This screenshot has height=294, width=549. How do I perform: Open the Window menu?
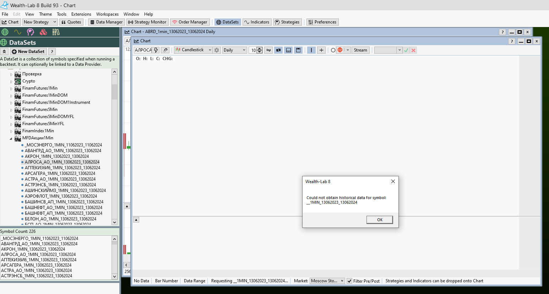[x=131, y=14]
